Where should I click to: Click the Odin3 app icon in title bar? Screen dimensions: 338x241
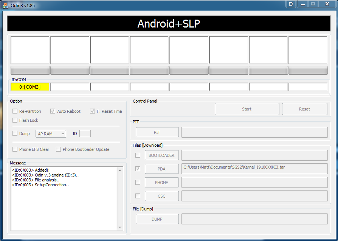pyautogui.click(x=5, y=5)
